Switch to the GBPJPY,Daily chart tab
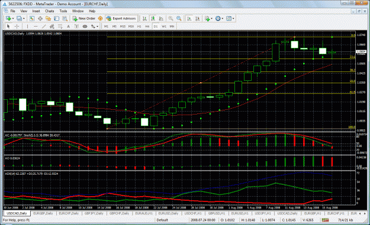This screenshot has height=225, width=370. (94, 213)
